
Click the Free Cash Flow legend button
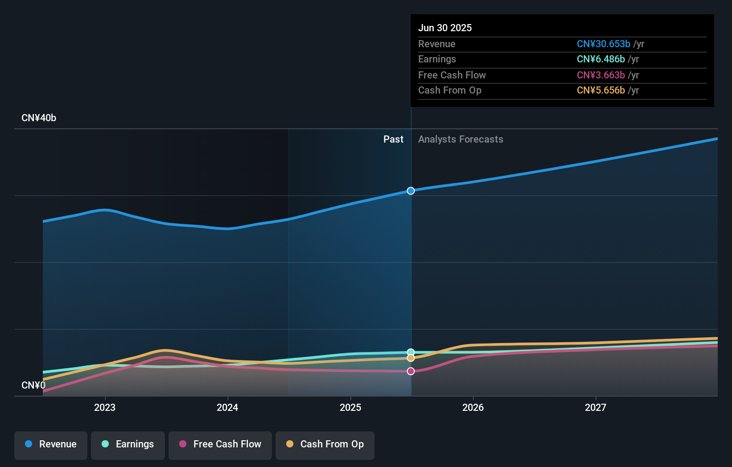pyautogui.click(x=220, y=445)
